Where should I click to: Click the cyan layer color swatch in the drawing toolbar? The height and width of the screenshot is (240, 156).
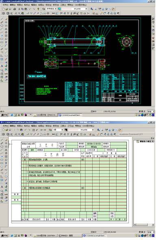click(59, 9)
